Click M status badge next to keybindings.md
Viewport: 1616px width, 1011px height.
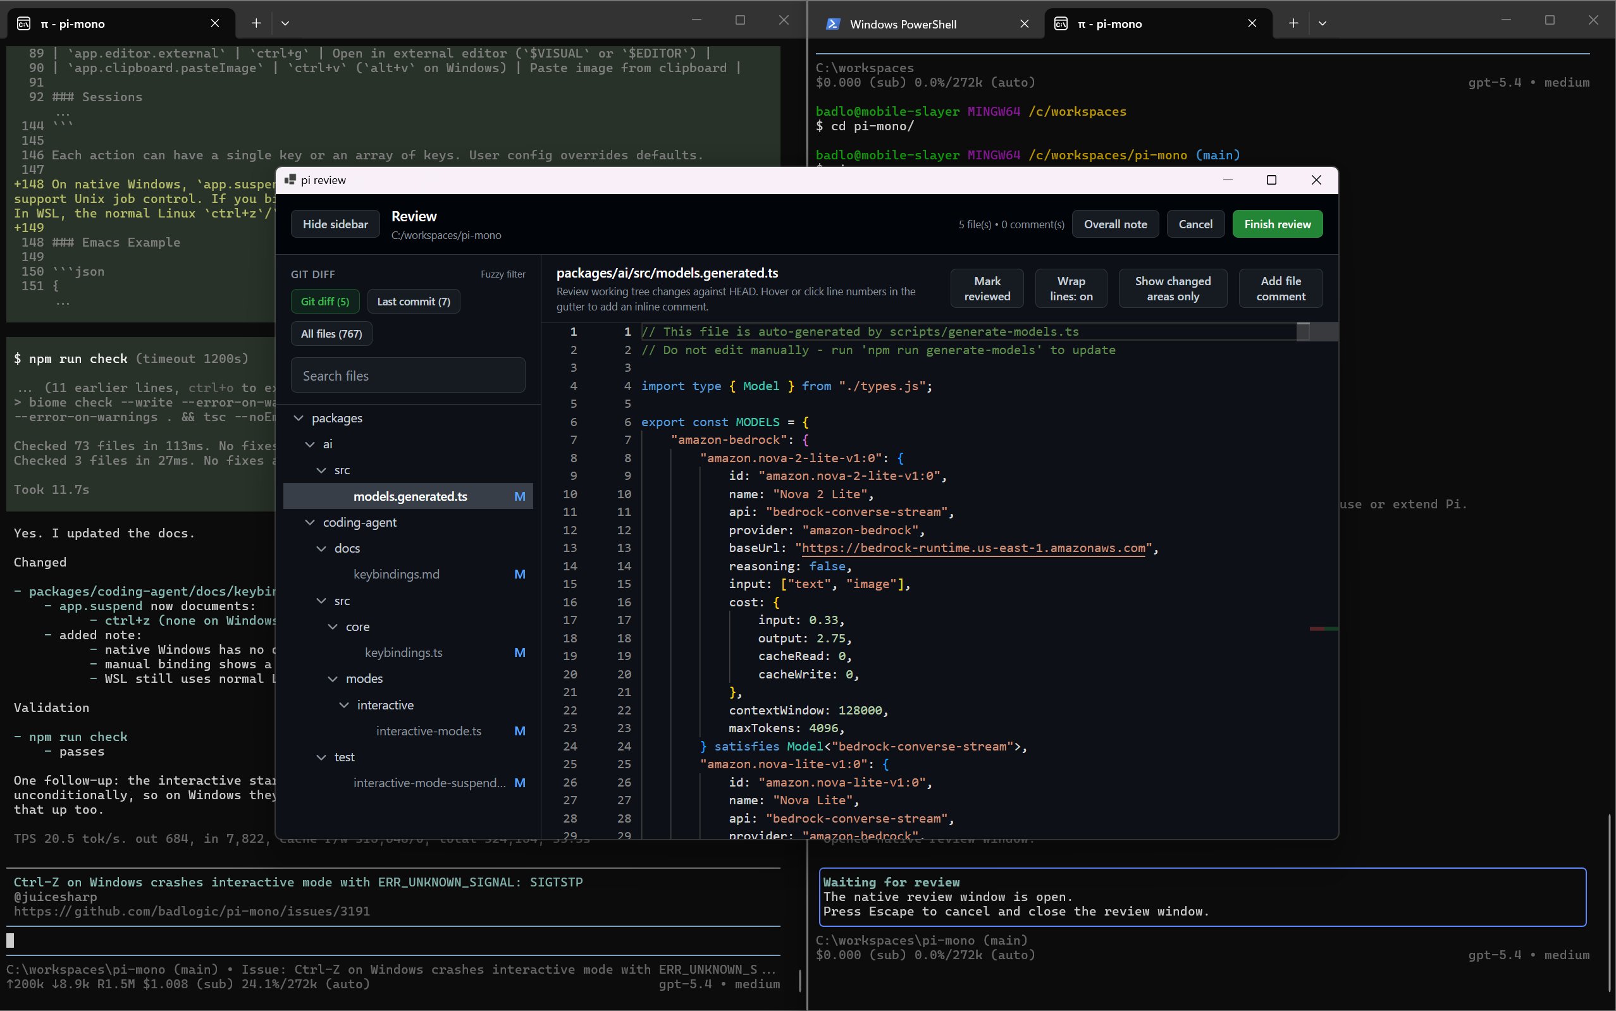coord(520,574)
